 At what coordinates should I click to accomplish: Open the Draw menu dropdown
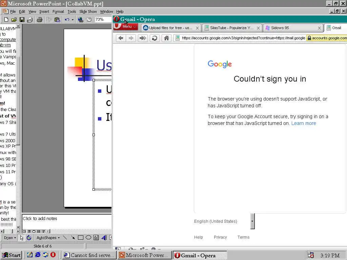pos(10,238)
